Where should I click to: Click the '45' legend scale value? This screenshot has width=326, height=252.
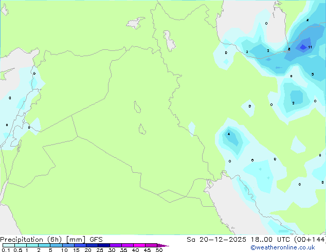147,250
